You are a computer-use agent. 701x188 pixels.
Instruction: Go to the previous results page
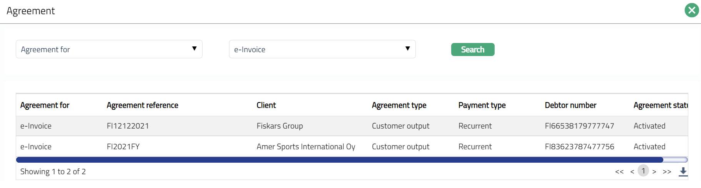tap(632, 172)
